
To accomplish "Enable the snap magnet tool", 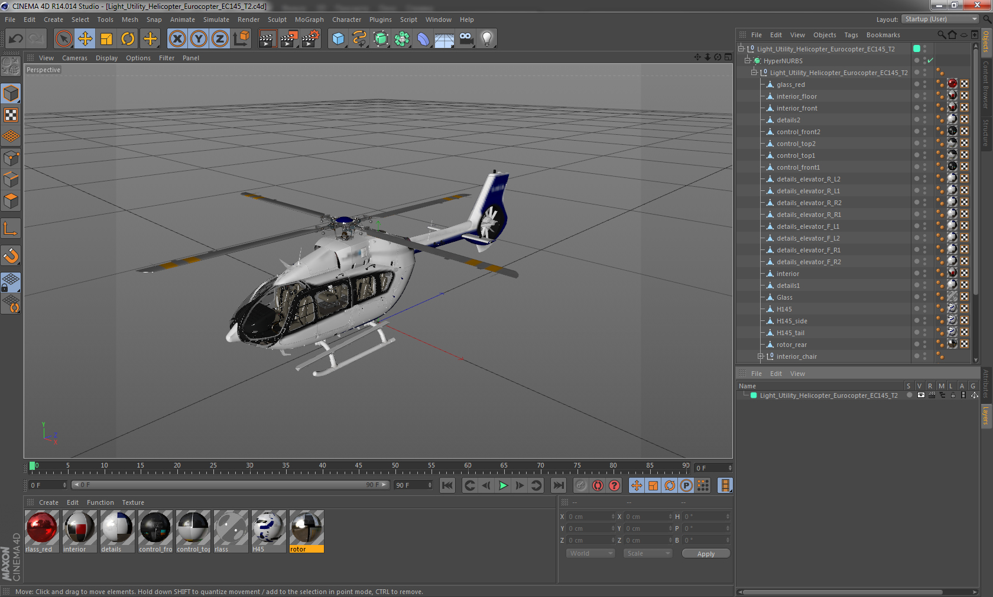I will point(11,255).
